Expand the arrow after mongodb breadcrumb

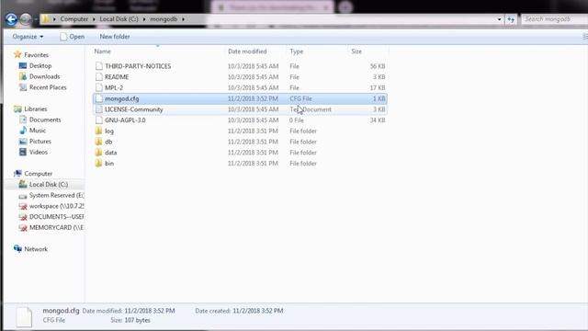[184, 18]
